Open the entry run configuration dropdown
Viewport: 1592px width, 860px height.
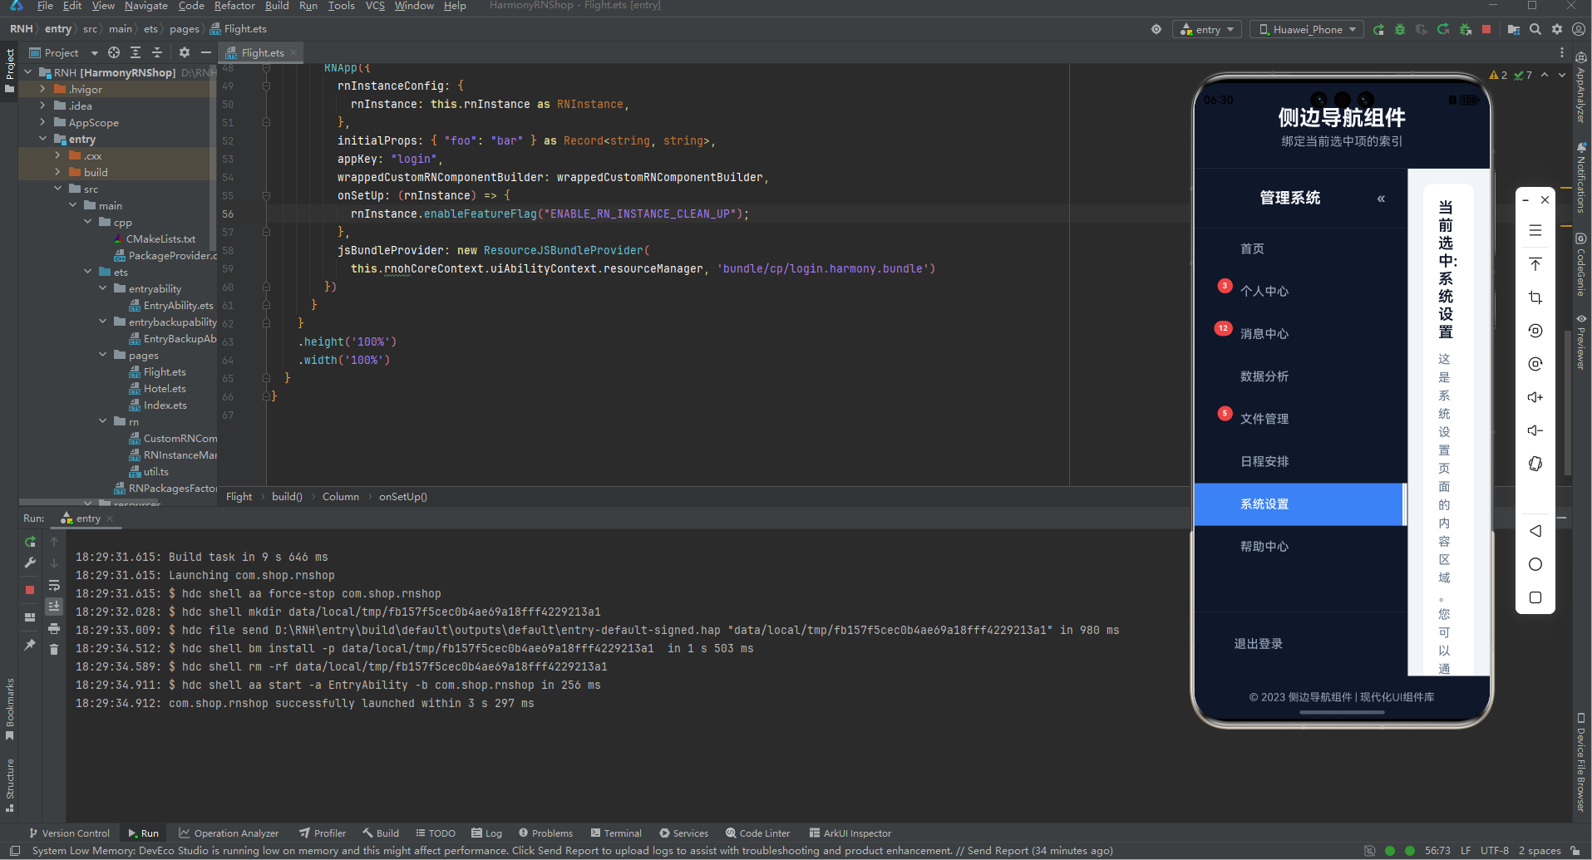click(x=1207, y=29)
